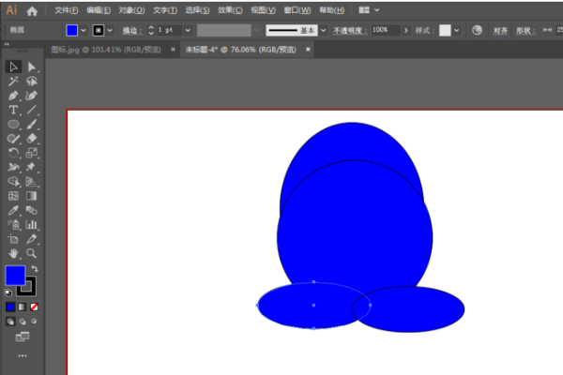The image size is (563, 375).
Task: Select the Zoom magnifier tool
Action: click(x=32, y=253)
